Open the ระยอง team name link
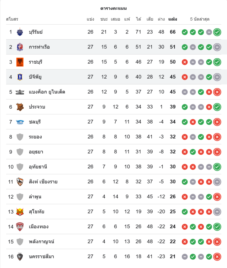 35,137
